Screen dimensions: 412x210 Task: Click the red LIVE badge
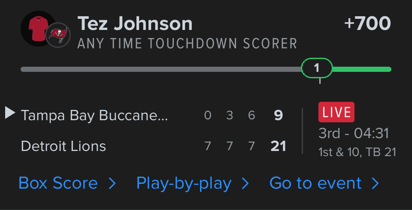click(336, 112)
